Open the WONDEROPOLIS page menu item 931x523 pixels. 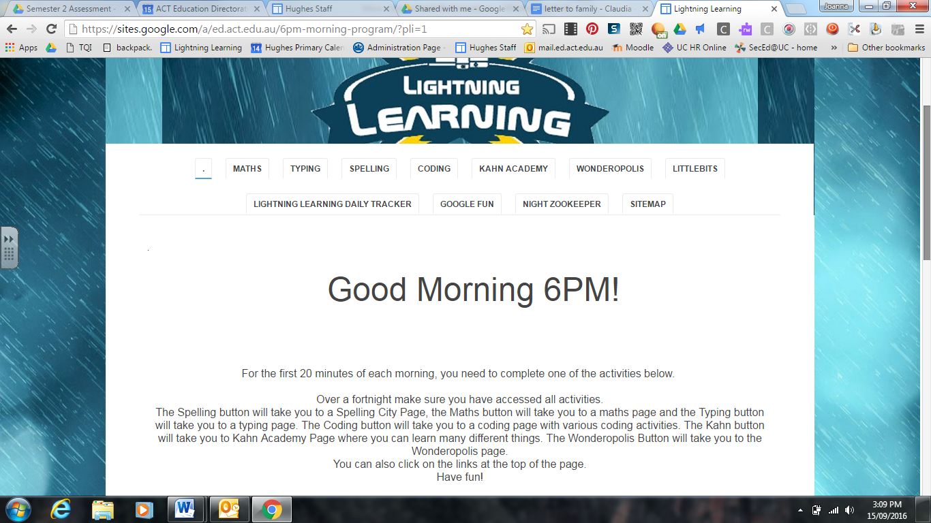coord(610,169)
